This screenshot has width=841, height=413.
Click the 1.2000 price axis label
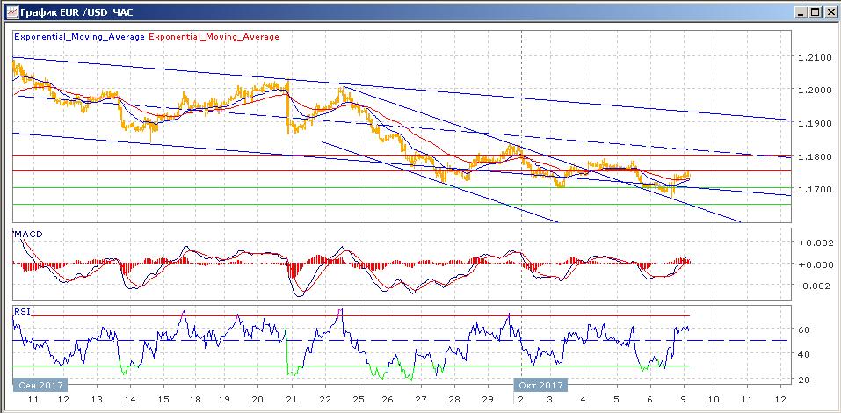click(814, 90)
